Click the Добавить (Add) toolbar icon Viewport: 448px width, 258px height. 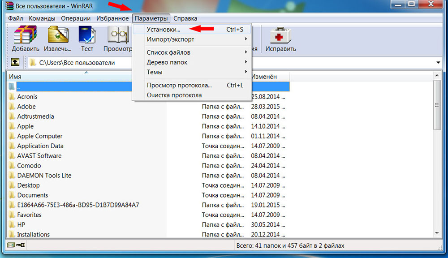click(x=25, y=35)
